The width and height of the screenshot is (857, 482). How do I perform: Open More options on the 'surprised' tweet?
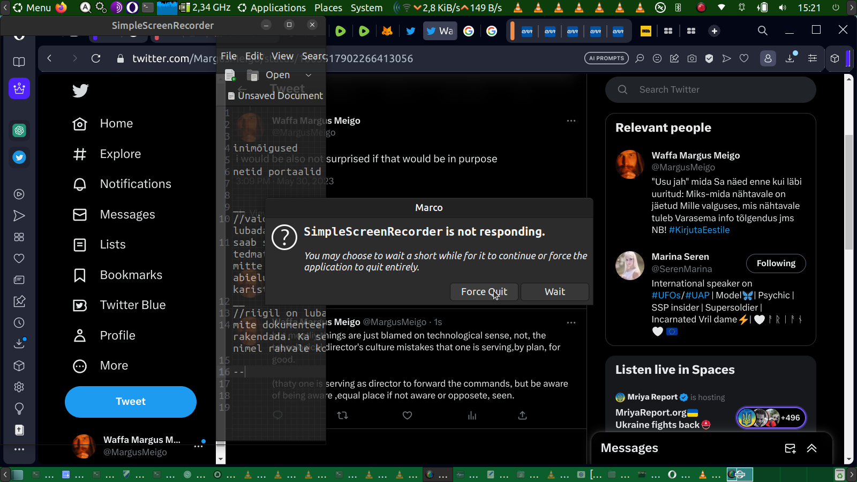pos(572,120)
